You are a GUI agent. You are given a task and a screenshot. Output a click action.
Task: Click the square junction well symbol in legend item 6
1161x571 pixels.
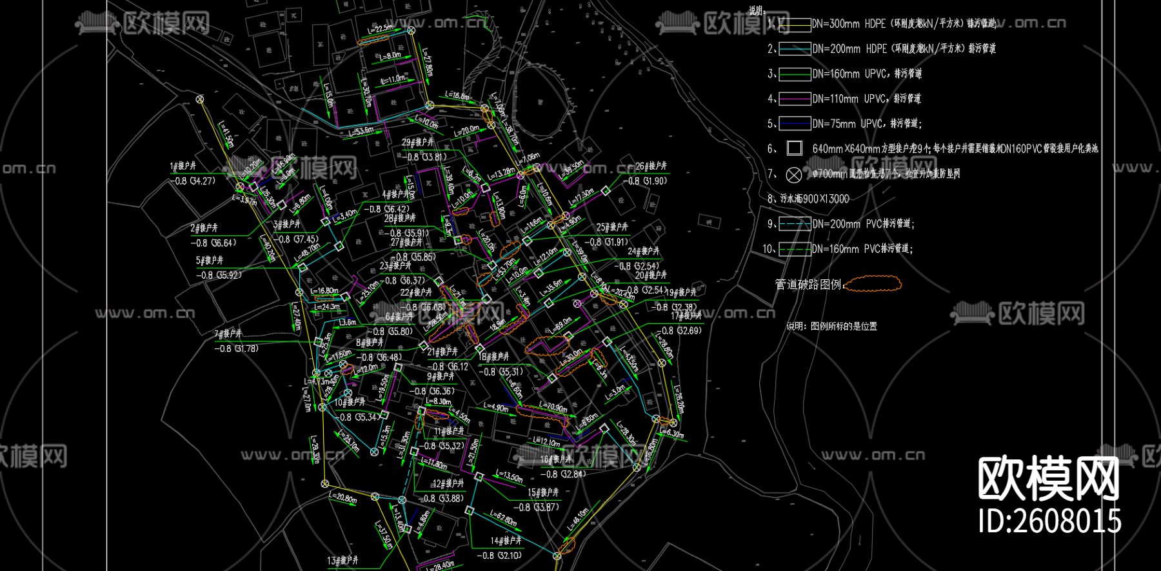795,148
